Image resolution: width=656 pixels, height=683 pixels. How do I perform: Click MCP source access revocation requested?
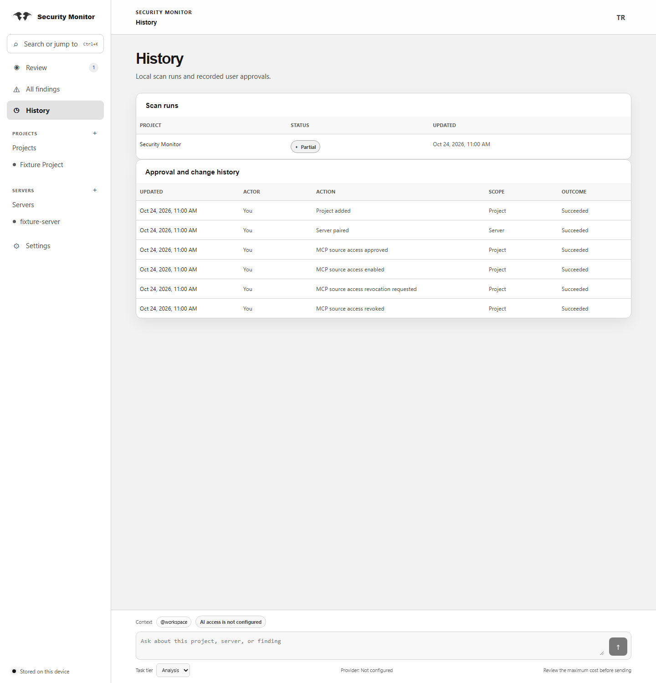point(366,289)
